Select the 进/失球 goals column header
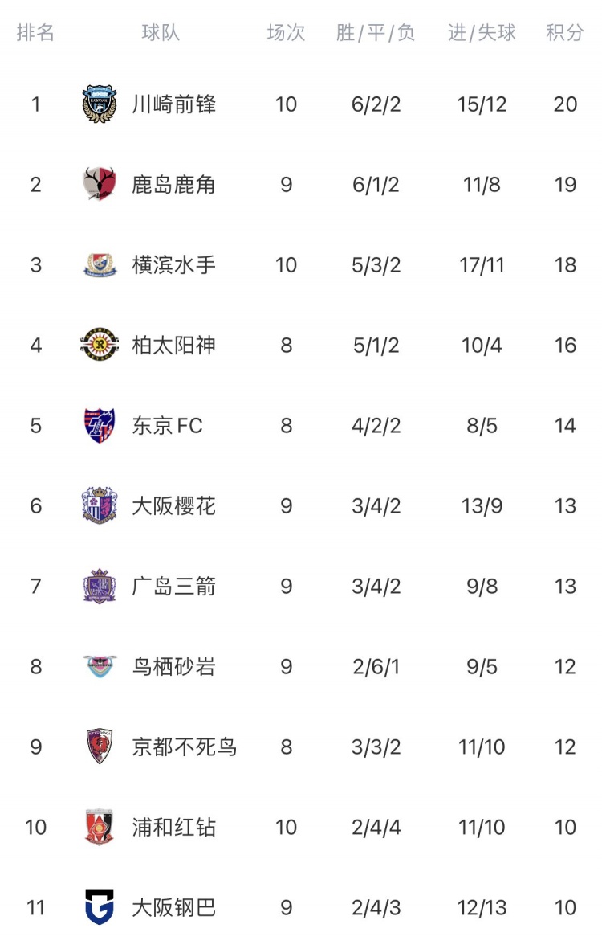This screenshot has width=602, height=949. pos(482,32)
